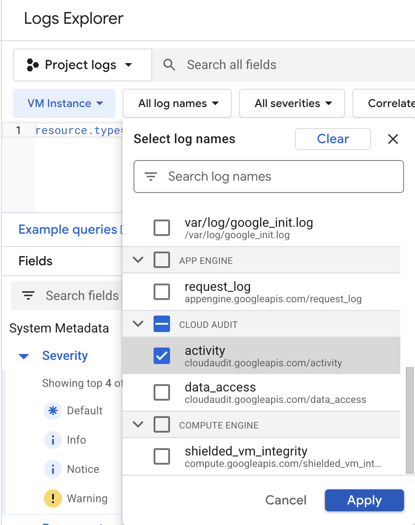Uncheck the activity log checkbox
Image resolution: width=415 pixels, height=525 pixels.
point(162,356)
